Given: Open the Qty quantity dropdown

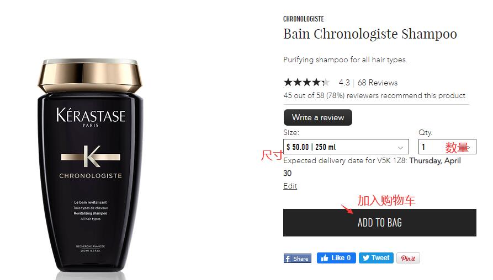Looking at the screenshot, I should click(447, 147).
